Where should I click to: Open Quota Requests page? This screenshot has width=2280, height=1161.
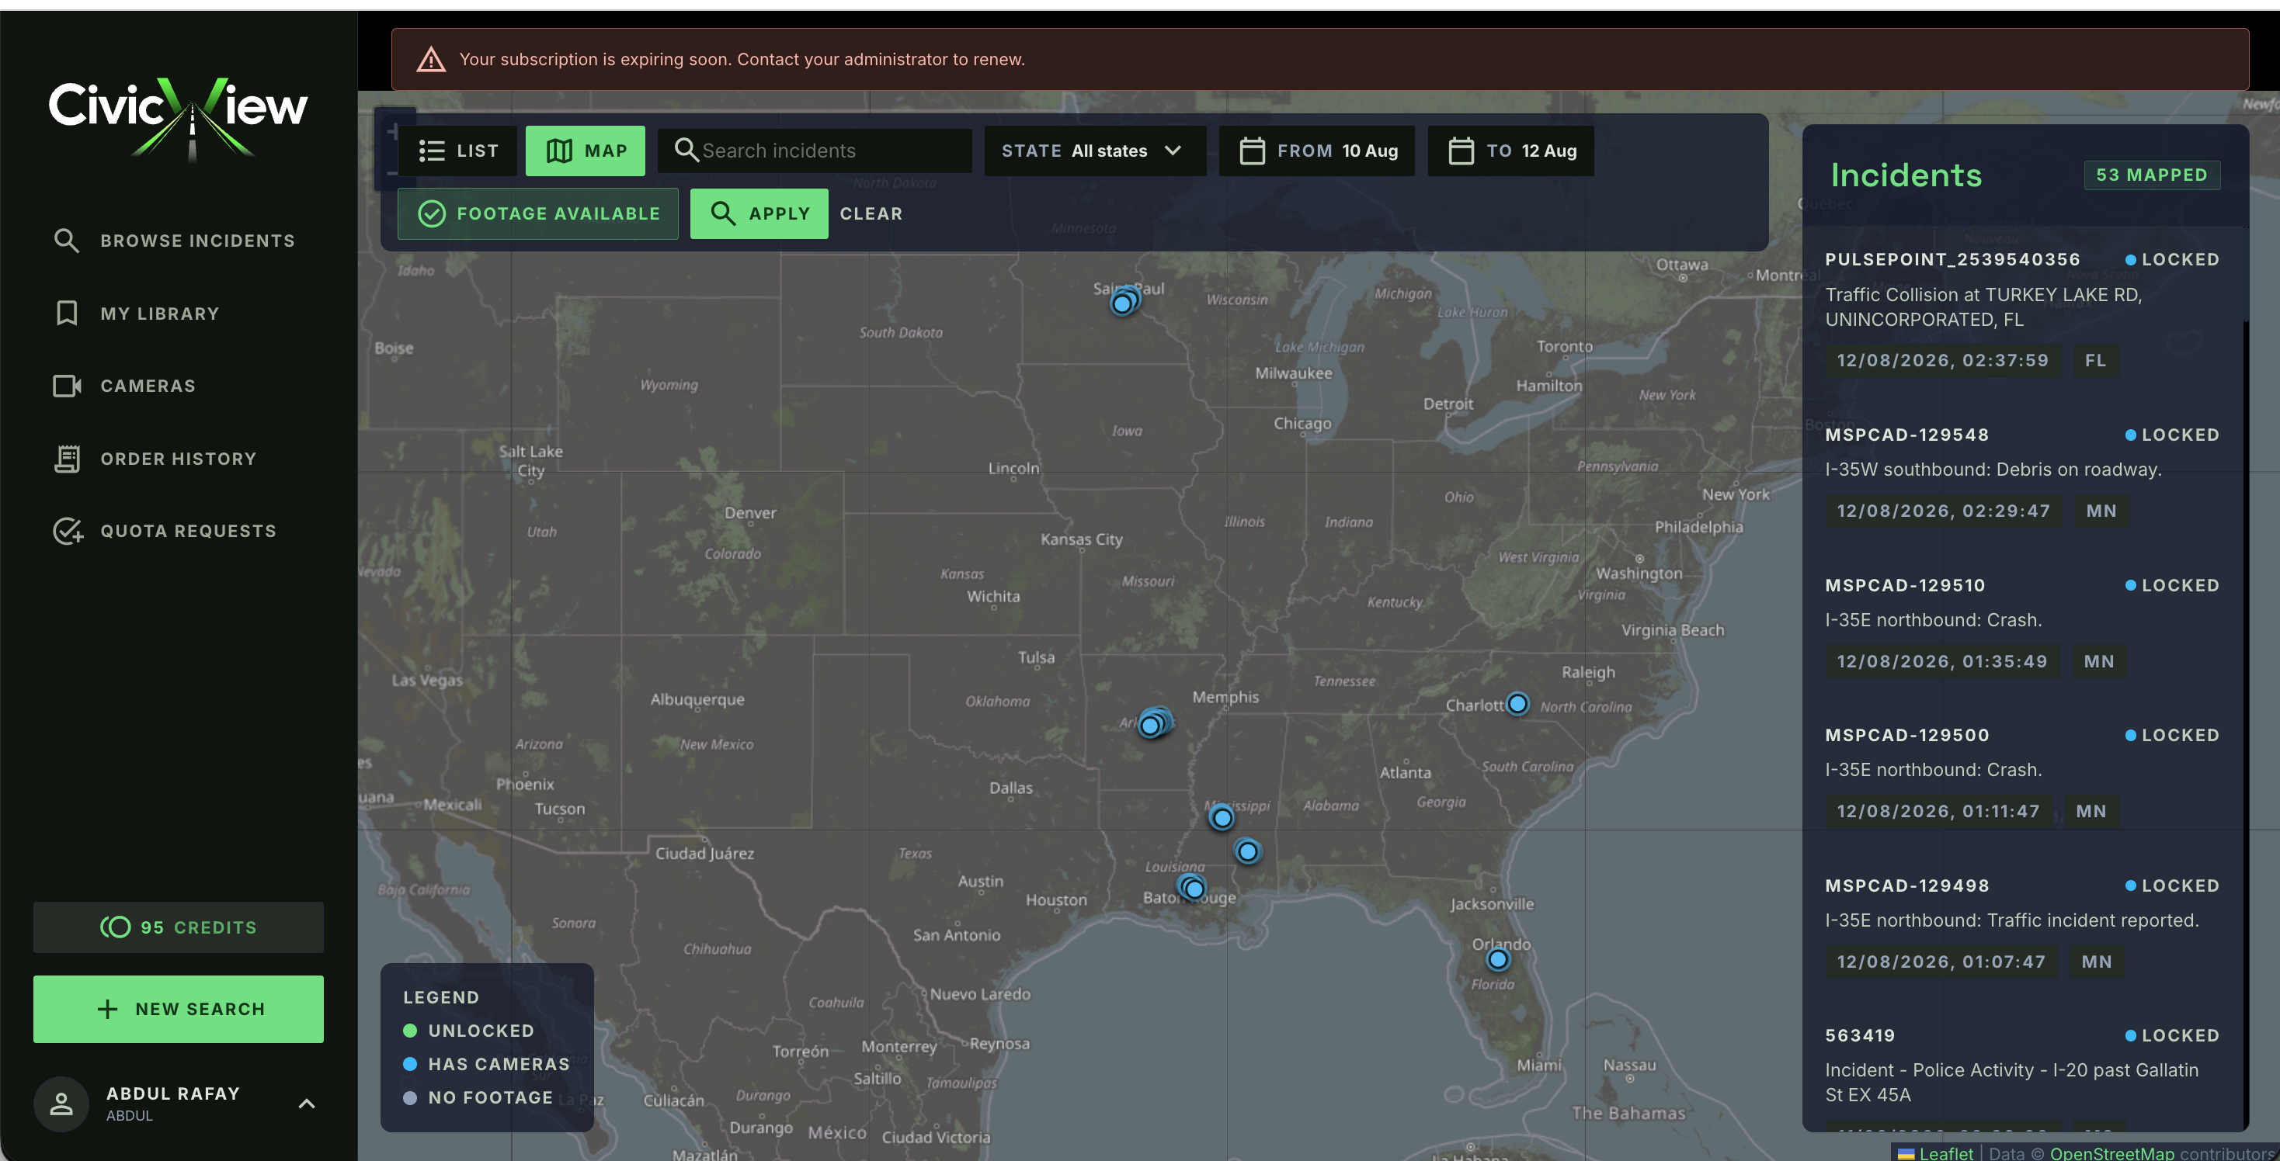[165, 532]
